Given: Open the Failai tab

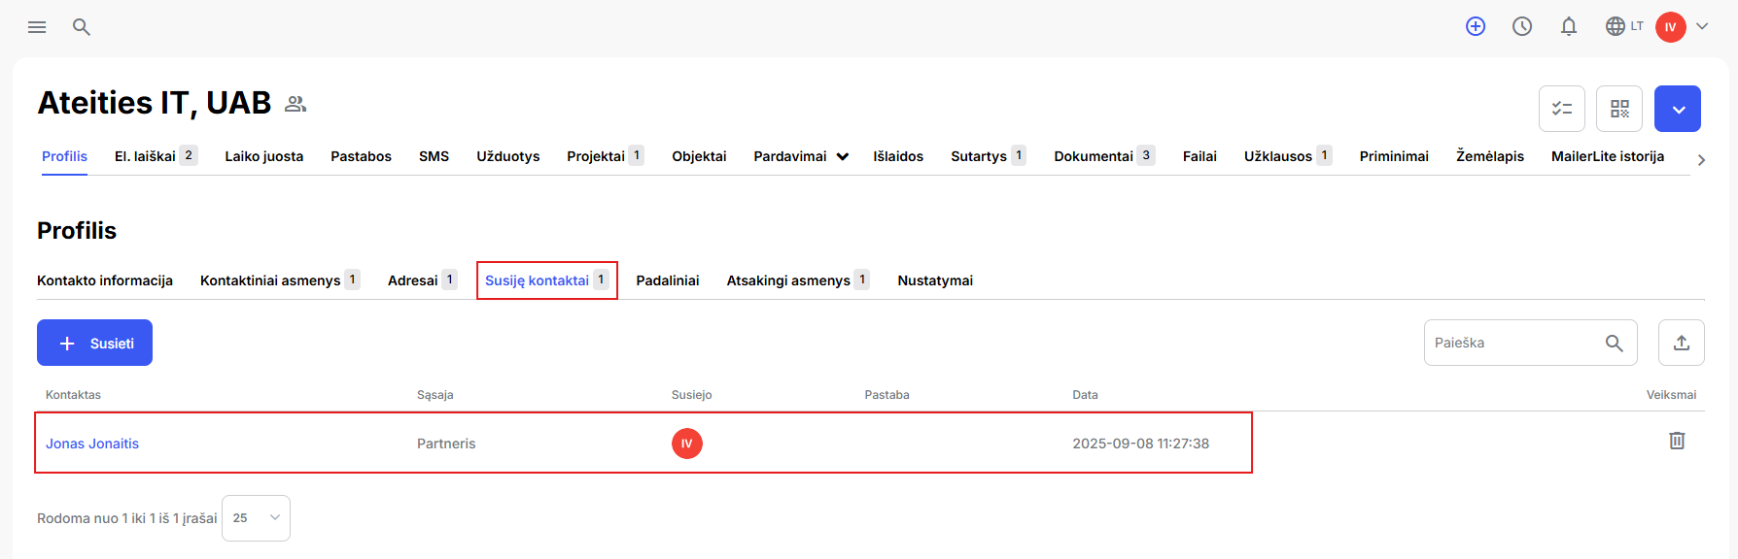Looking at the screenshot, I should pos(1199,156).
